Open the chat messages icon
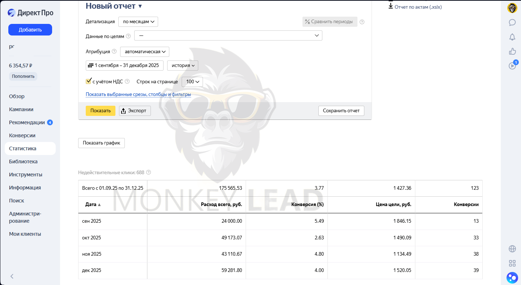Screen dimensions: 521x285 click(512, 22)
